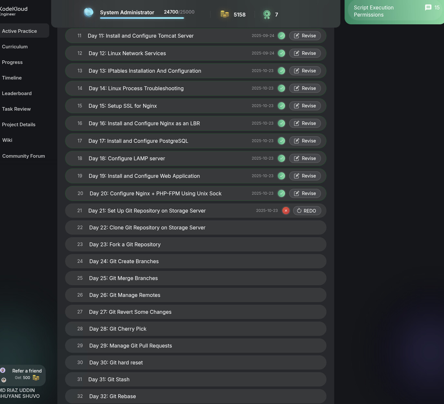The width and height of the screenshot is (444, 404).
Task: Open the Curriculum section
Action: [x=15, y=47]
